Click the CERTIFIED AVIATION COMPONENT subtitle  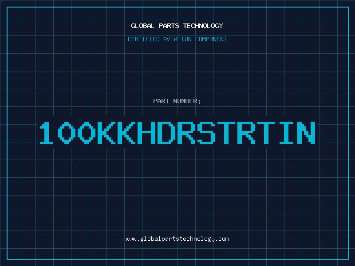177,39
